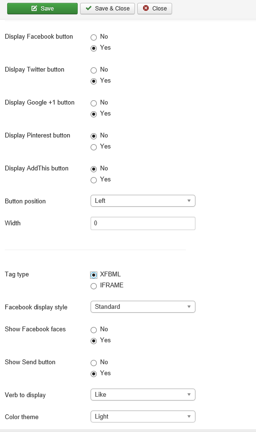The image size is (256, 432).
Task: Choose the IFRAME tag type
Action: 93,286
